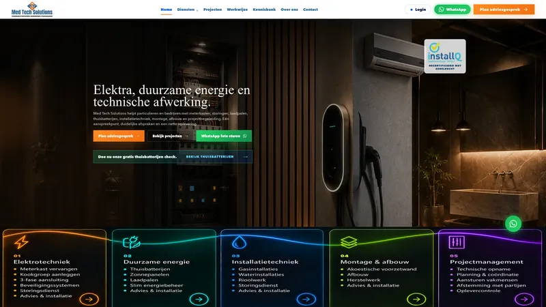
Task: Open the Installatietechniek card heading
Action: tap(265, 262)
